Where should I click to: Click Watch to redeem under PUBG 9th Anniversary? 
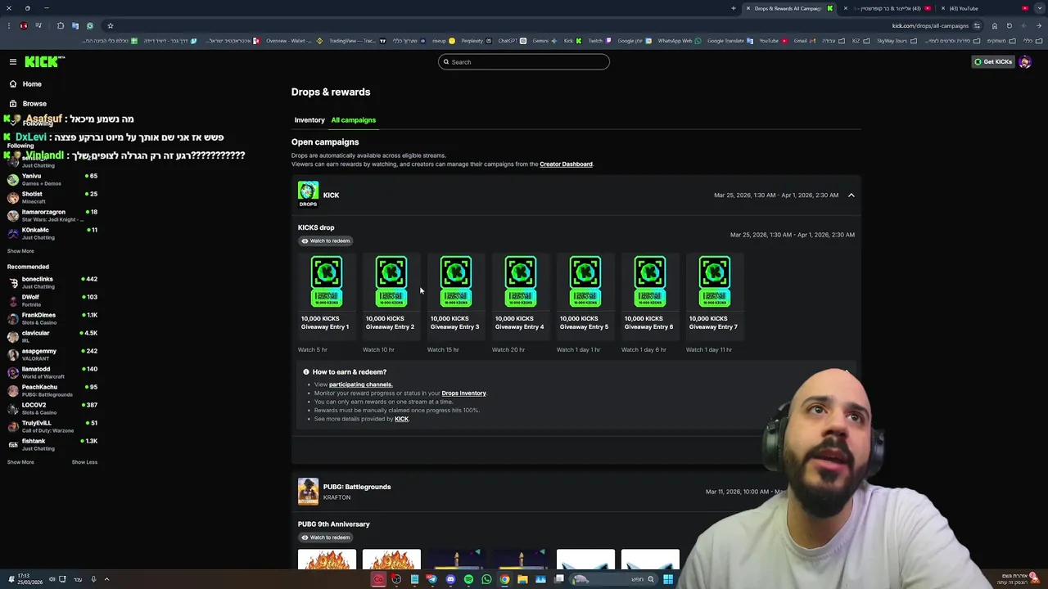click(325, 537)
